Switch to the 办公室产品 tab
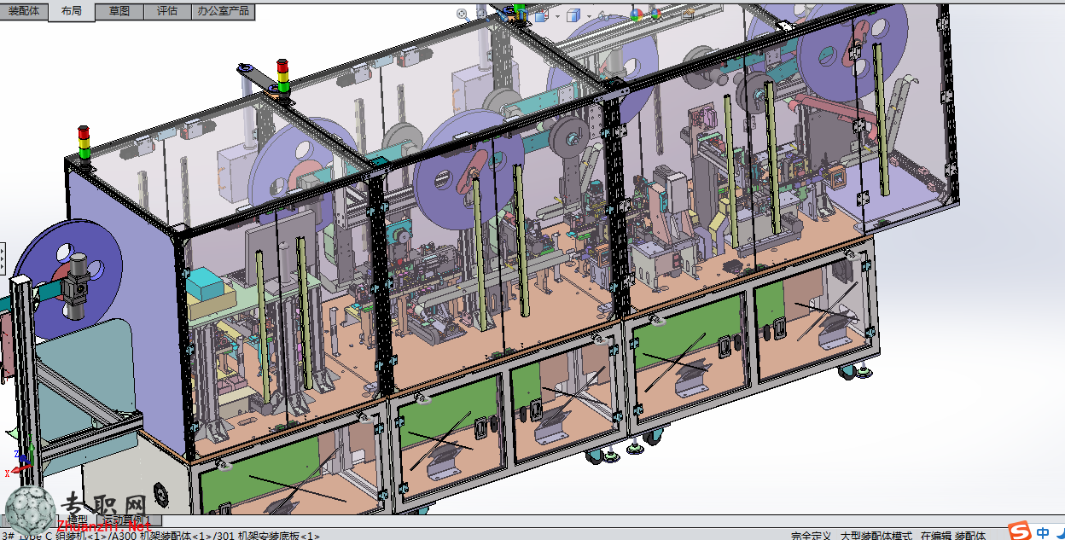The image size is (1065, 540). (223, 11)
